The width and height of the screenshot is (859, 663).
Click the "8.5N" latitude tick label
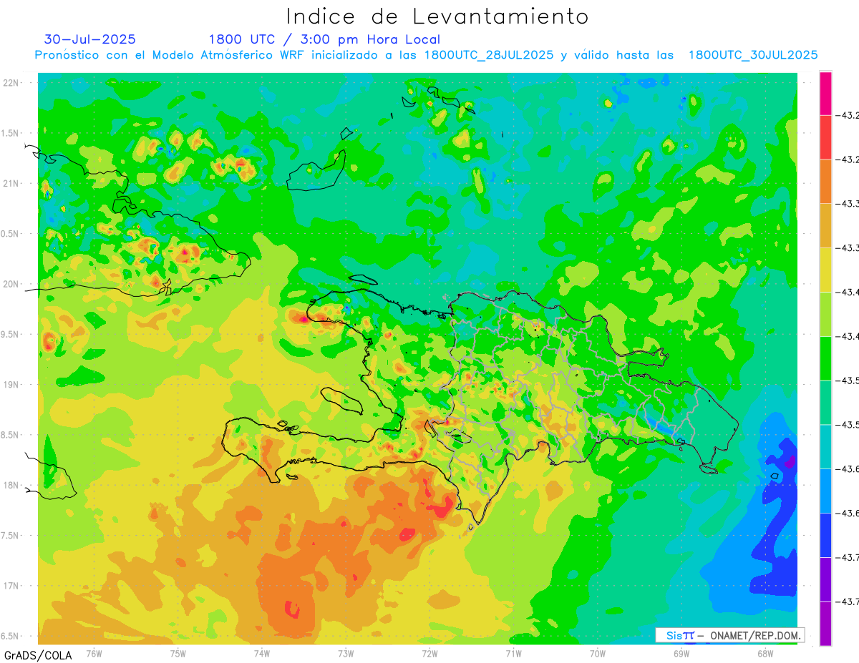point(11,435)
